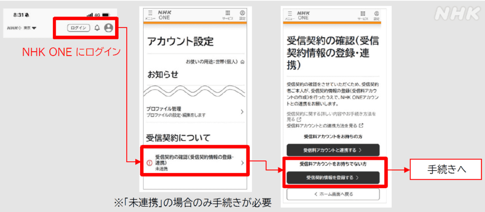Open the notification bell icon
Screen dimensions: 485x212
click(x=97, y=28)
